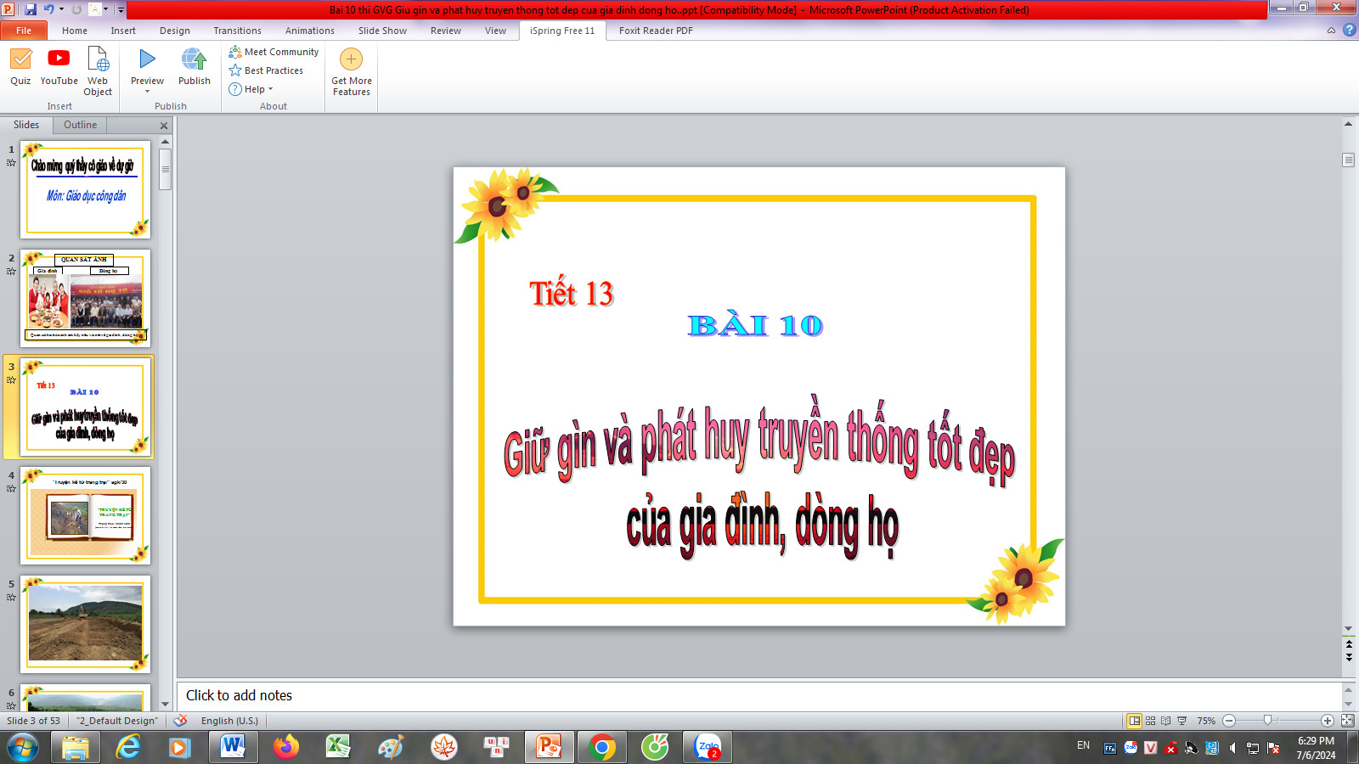The width and height of the screenshot is (1359, 764).
Task: Save the presentation from quick access toolbar
Action: pos(31,9)
